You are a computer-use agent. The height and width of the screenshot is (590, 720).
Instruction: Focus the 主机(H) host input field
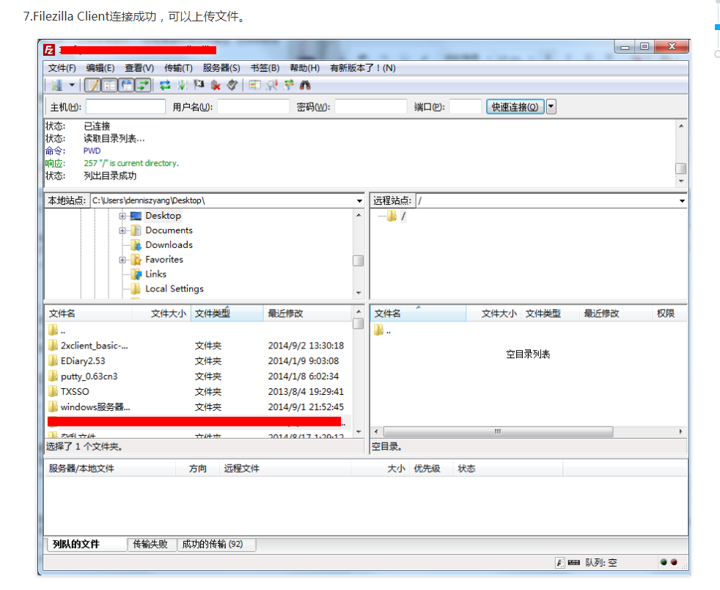(125, 106)
